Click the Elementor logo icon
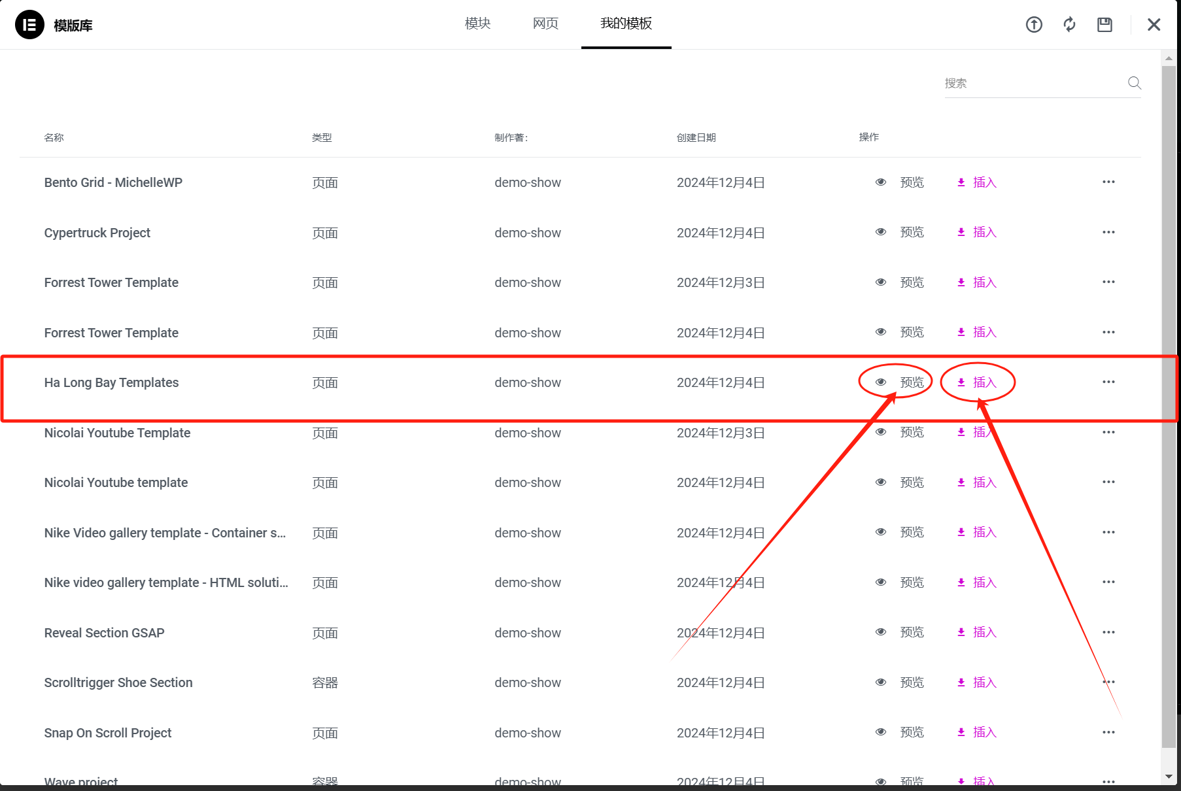Viewport: 1181px width, 791px height. 29,25
